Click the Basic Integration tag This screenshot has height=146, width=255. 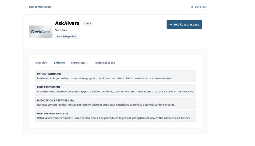click(x=66, y=37)
